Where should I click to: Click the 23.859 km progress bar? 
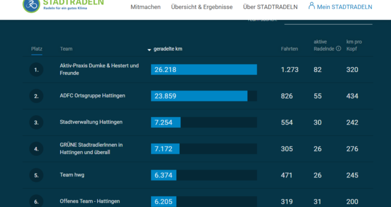(204, 96)
